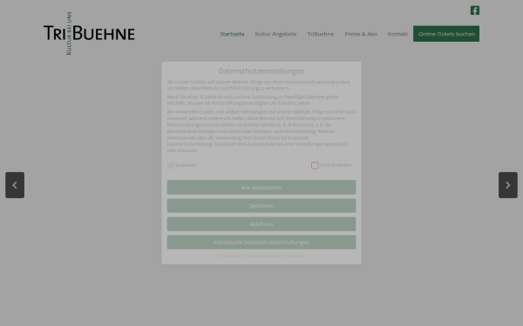Go to previous slide with left arrow

15,185
